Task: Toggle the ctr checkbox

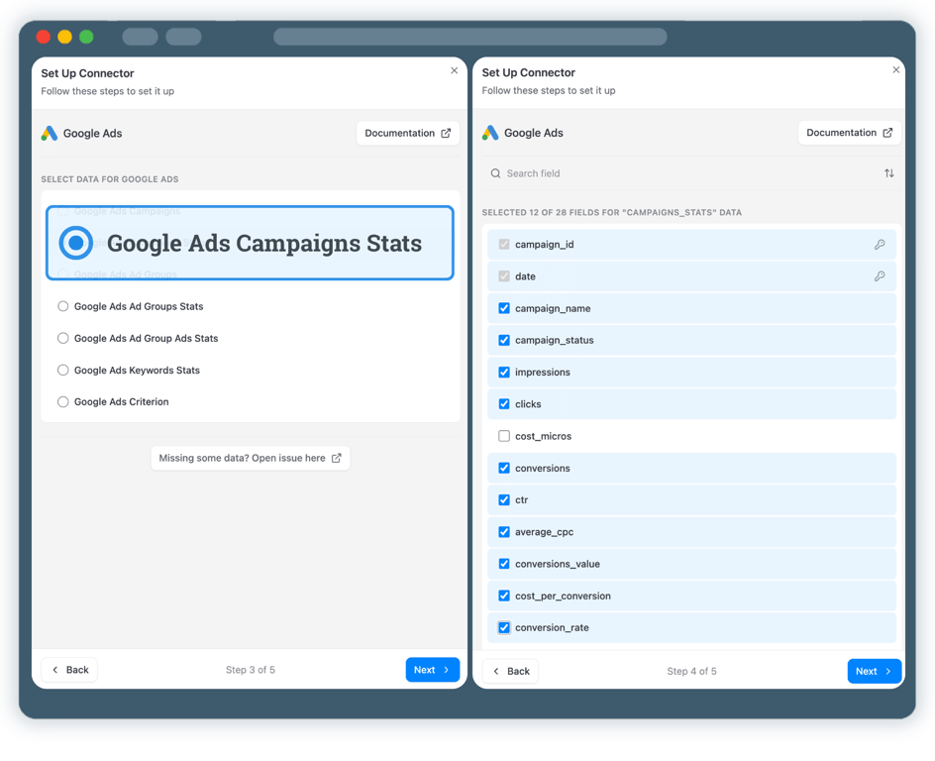Action: coord(504,499)
